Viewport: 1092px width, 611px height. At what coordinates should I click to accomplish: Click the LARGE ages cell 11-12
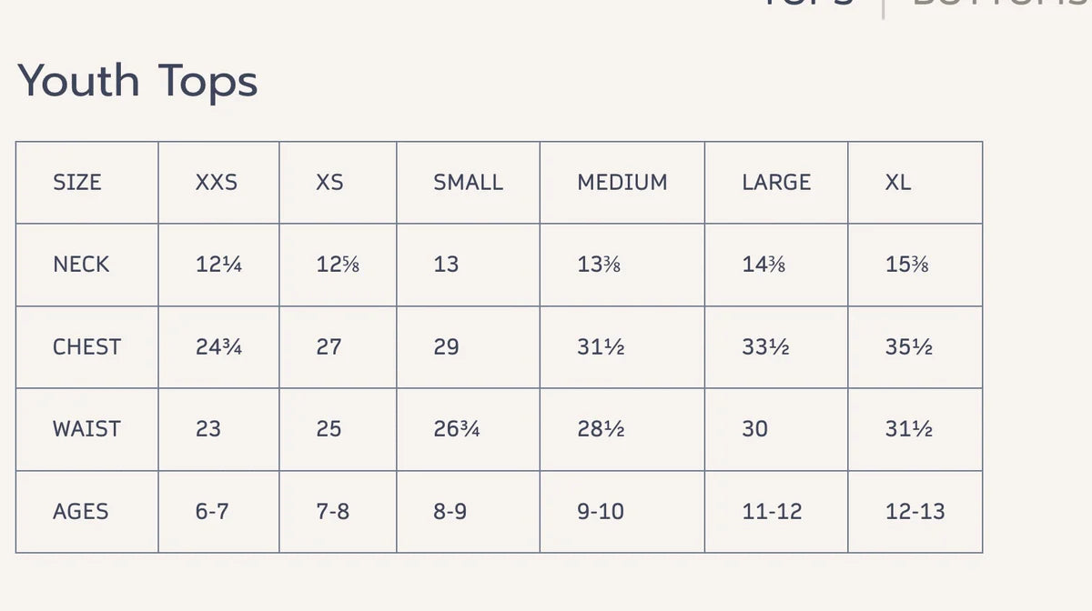772,511
